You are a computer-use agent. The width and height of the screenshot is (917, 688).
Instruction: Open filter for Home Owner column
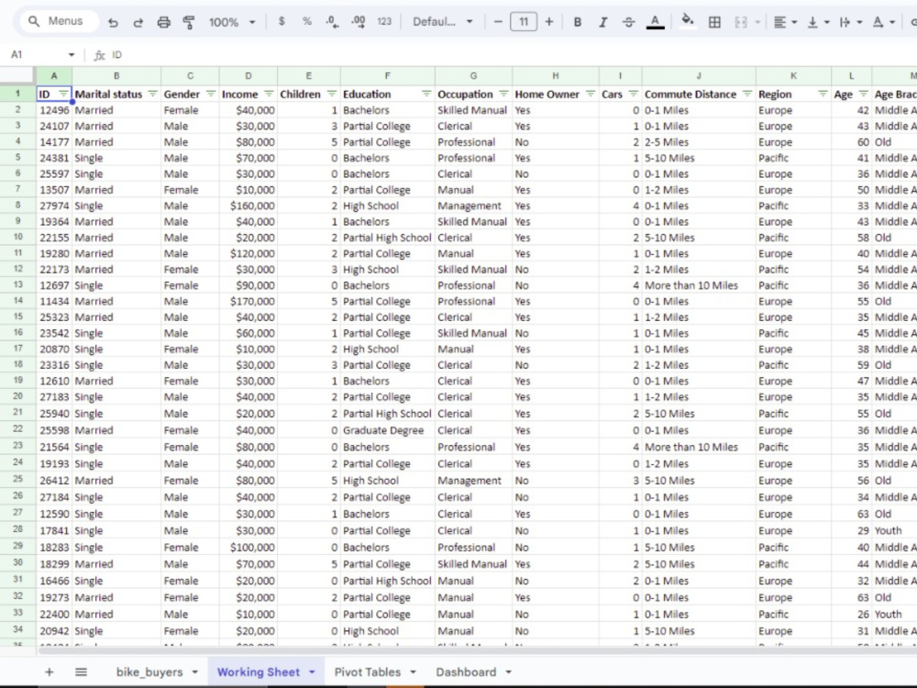[x=590, y=94]
